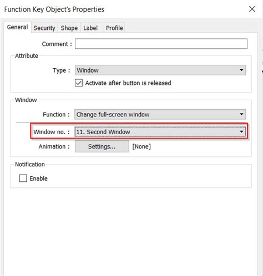Open the Security tab
The height and width of the screenshot is (276, 263).
(44, 28)
